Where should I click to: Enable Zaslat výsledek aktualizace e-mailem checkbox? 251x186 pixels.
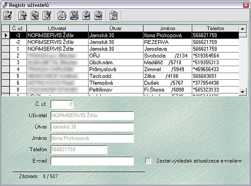(x=148, y=161)
